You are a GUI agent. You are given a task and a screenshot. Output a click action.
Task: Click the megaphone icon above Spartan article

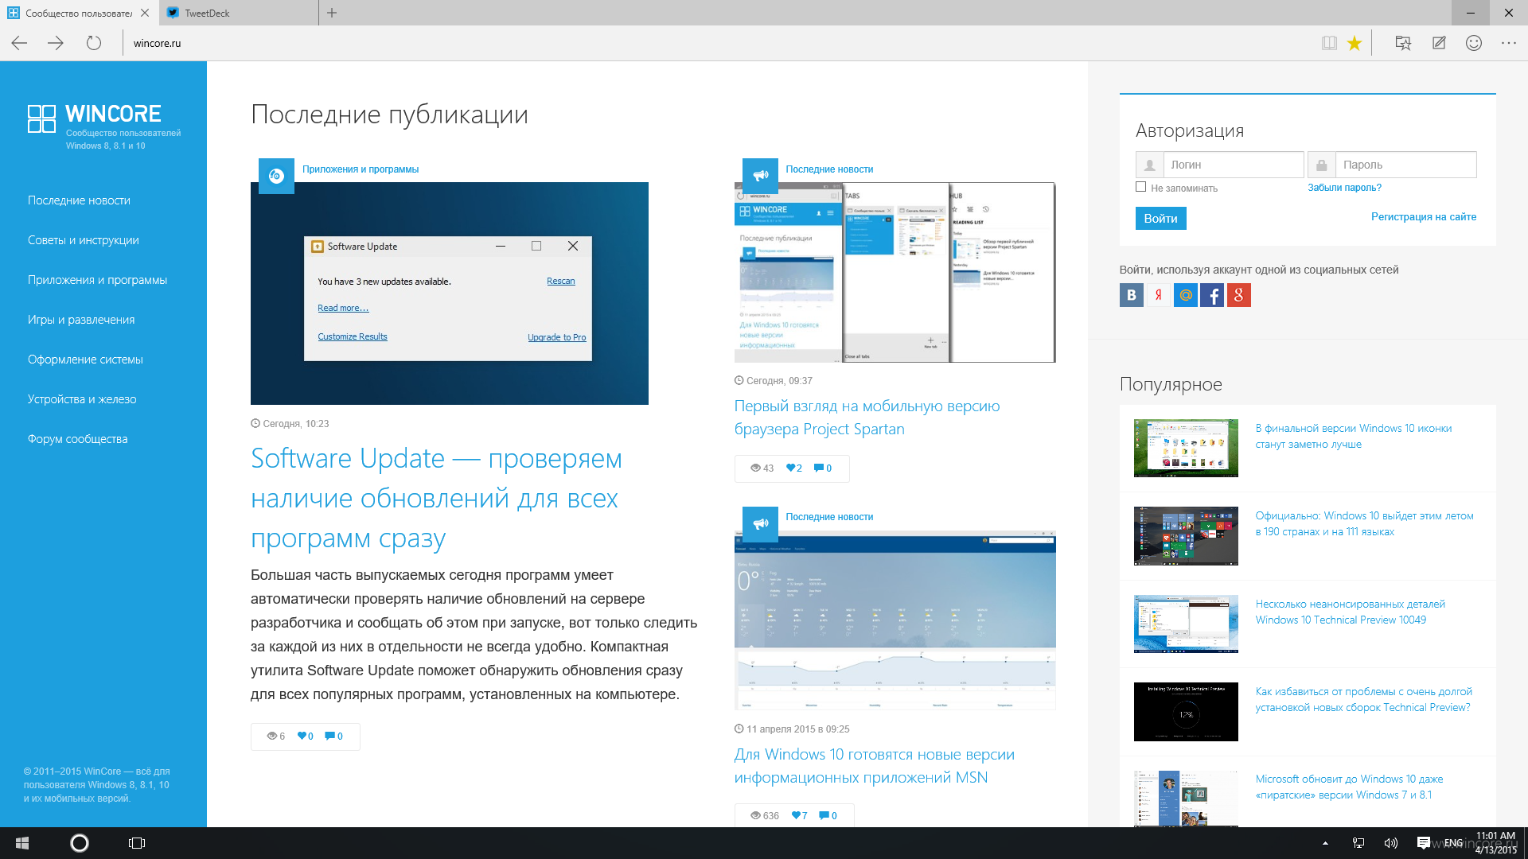[760, 176]
